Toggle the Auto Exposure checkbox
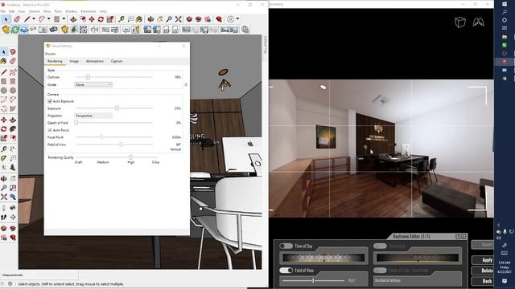The image size is (515, 289). [x=50, y=102]
